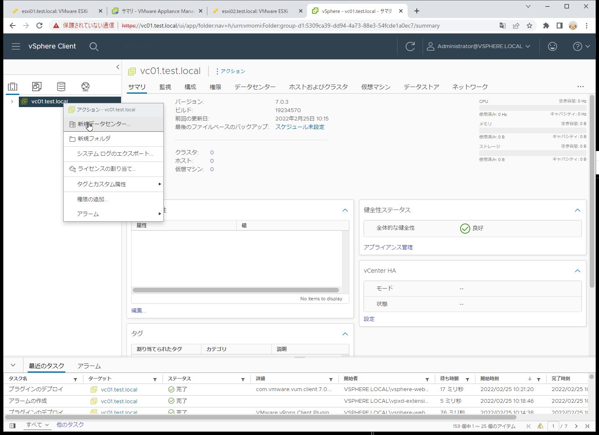Go to next tasks page

click(x=576, y=426)
